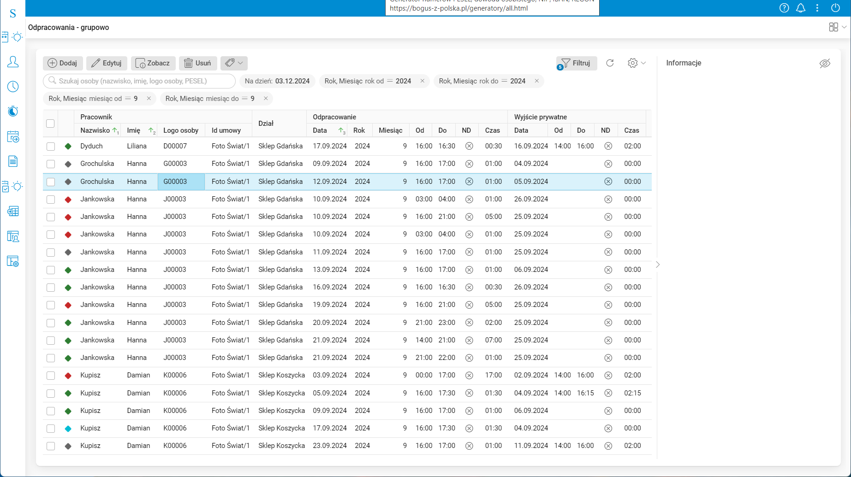Click the S application logo
Viewport: 851px width, 477px height.
click(13, 13)
